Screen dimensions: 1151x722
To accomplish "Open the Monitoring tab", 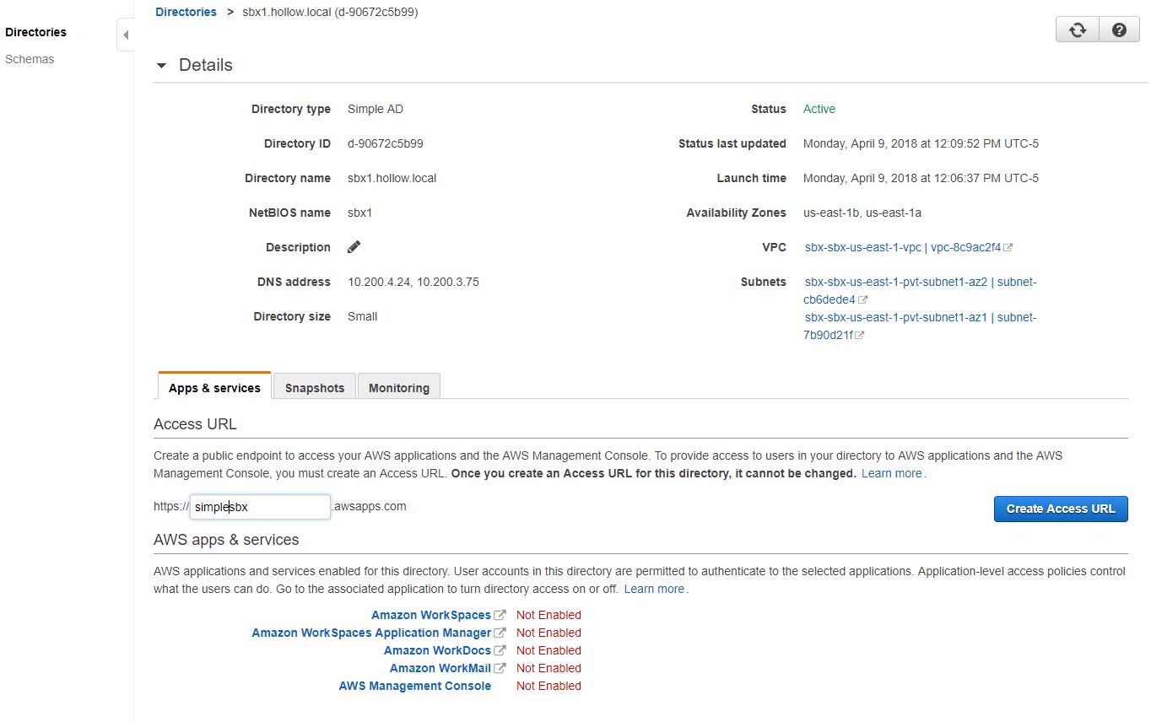I will [398, 388].
